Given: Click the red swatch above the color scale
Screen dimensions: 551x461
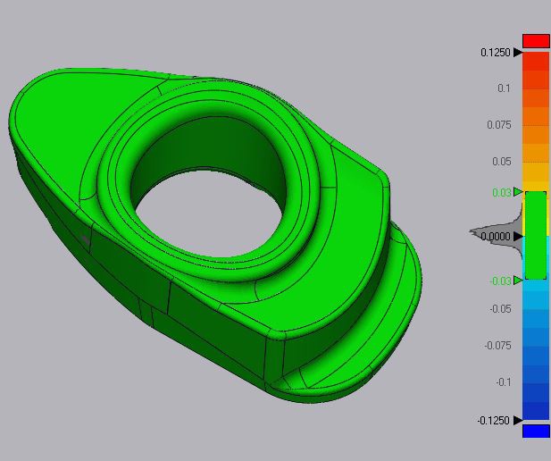Looking at the screenshot, I should (536, 41).
